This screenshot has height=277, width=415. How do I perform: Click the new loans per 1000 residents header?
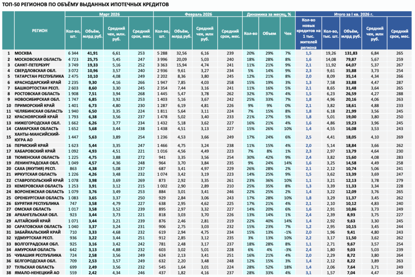[308, 33]
